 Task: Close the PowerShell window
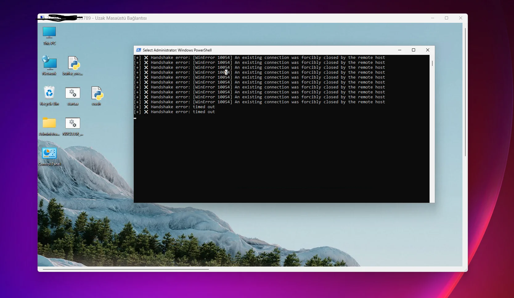pyautogui.click(x=428, y=50)
